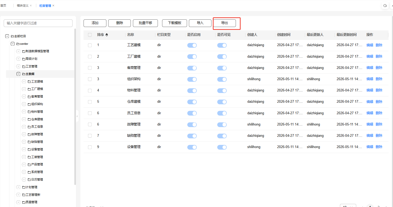Image resolution: width=393 pixels, height=207 pixels.
Task: Tick the checkbox for the 设备管理 table row
Action: point(90,147)
